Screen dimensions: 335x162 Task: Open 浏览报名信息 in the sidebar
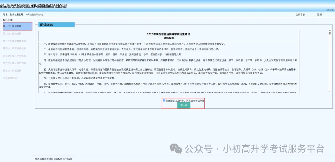coord(10,78)
